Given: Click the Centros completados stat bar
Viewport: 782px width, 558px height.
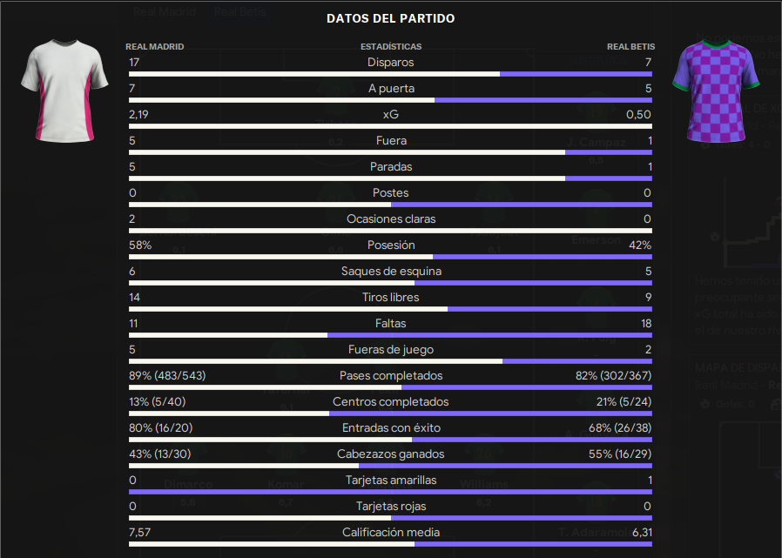Looking at the screenshot, I should [x=390, y=413].
